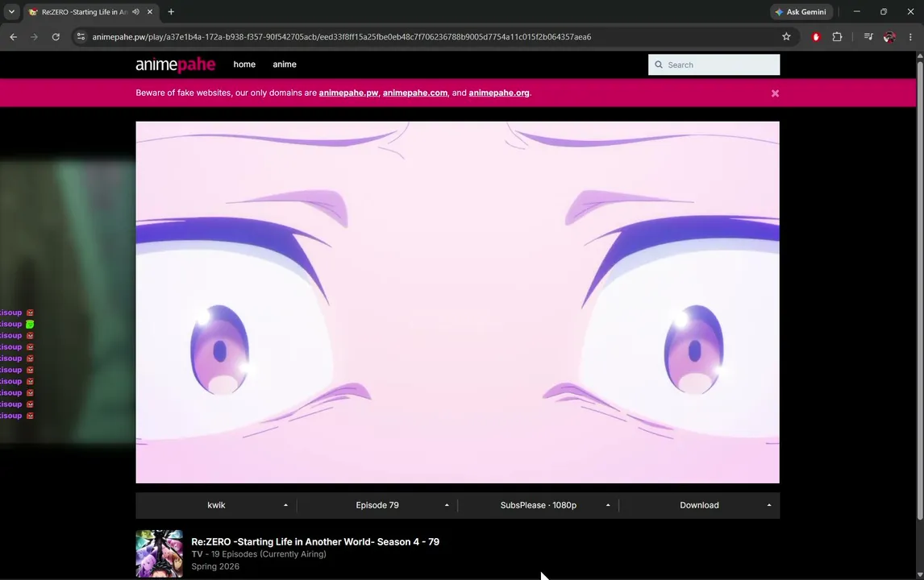This screenshot has height=580, width=924.
Task: Reload the page with the refresh icon
Action: (x=56, y=36)
